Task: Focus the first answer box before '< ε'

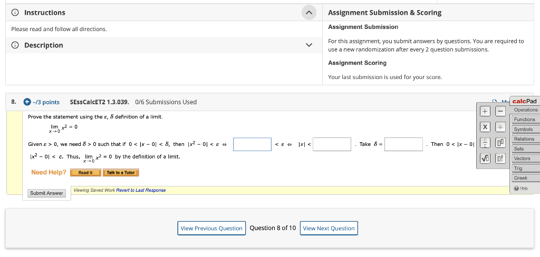Action: (x=253, y=144)
